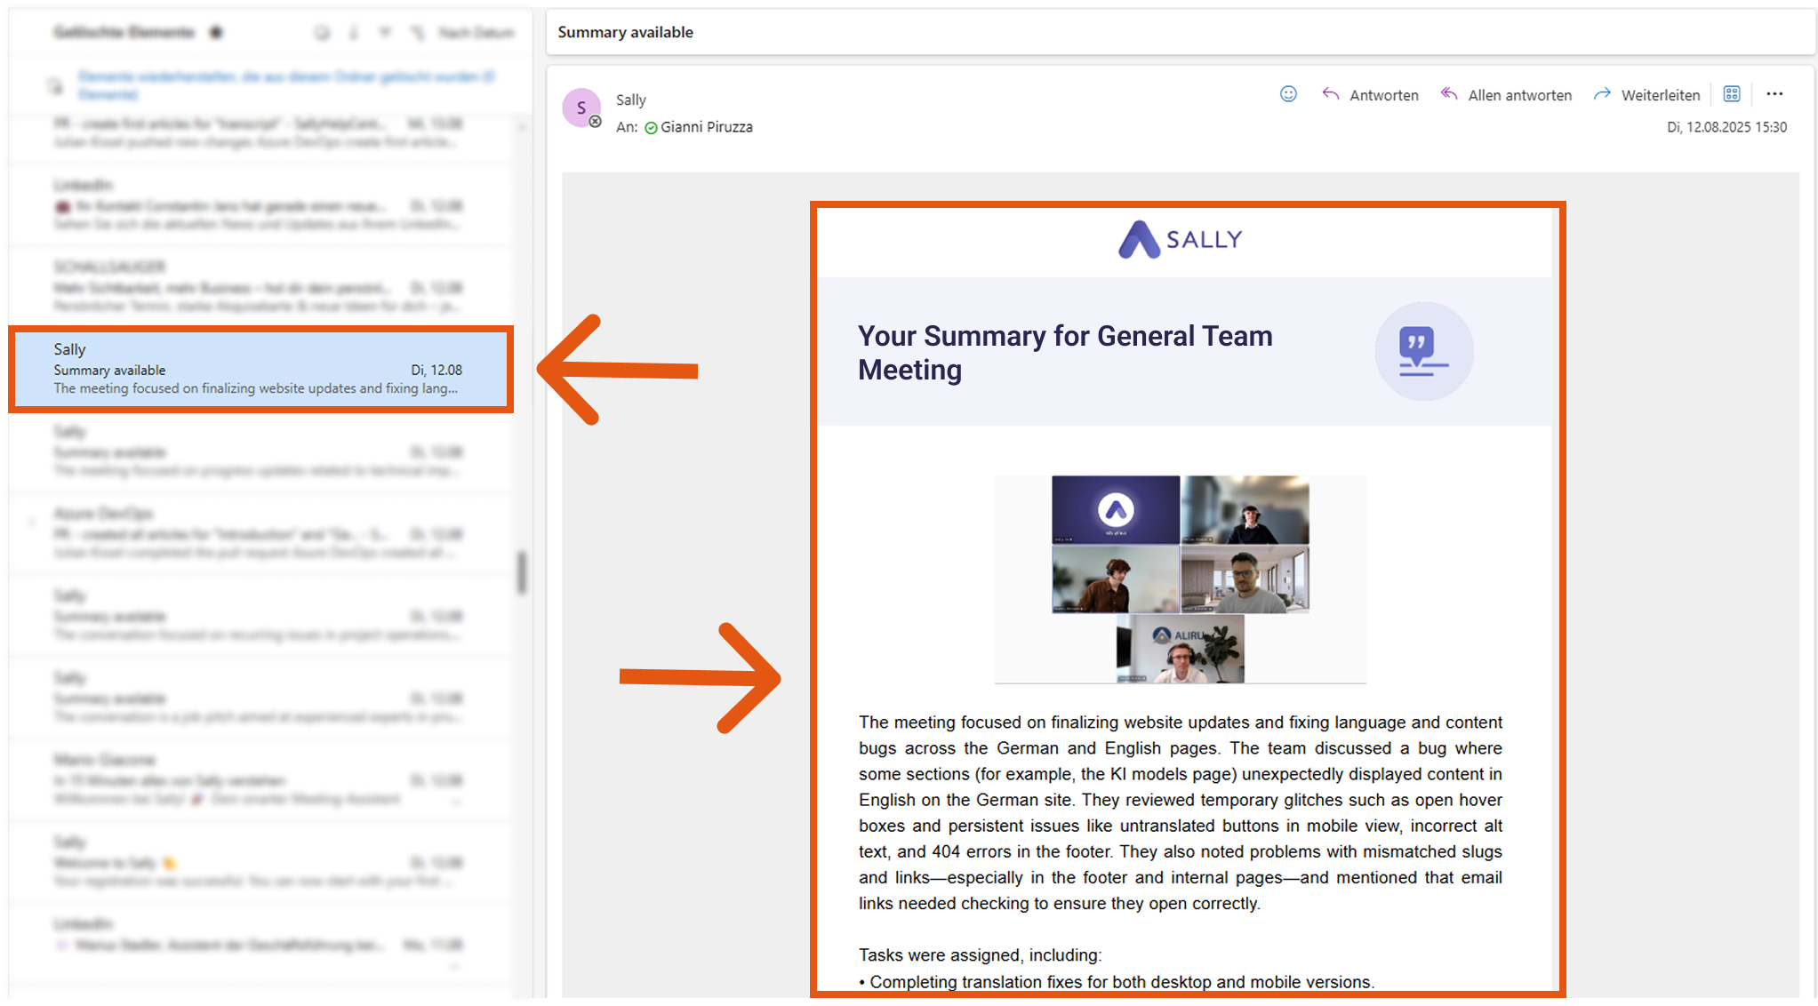Click the Sally sender avatar circle
The width and height of the screenshot is (1818, 1006).
point(581,108)
